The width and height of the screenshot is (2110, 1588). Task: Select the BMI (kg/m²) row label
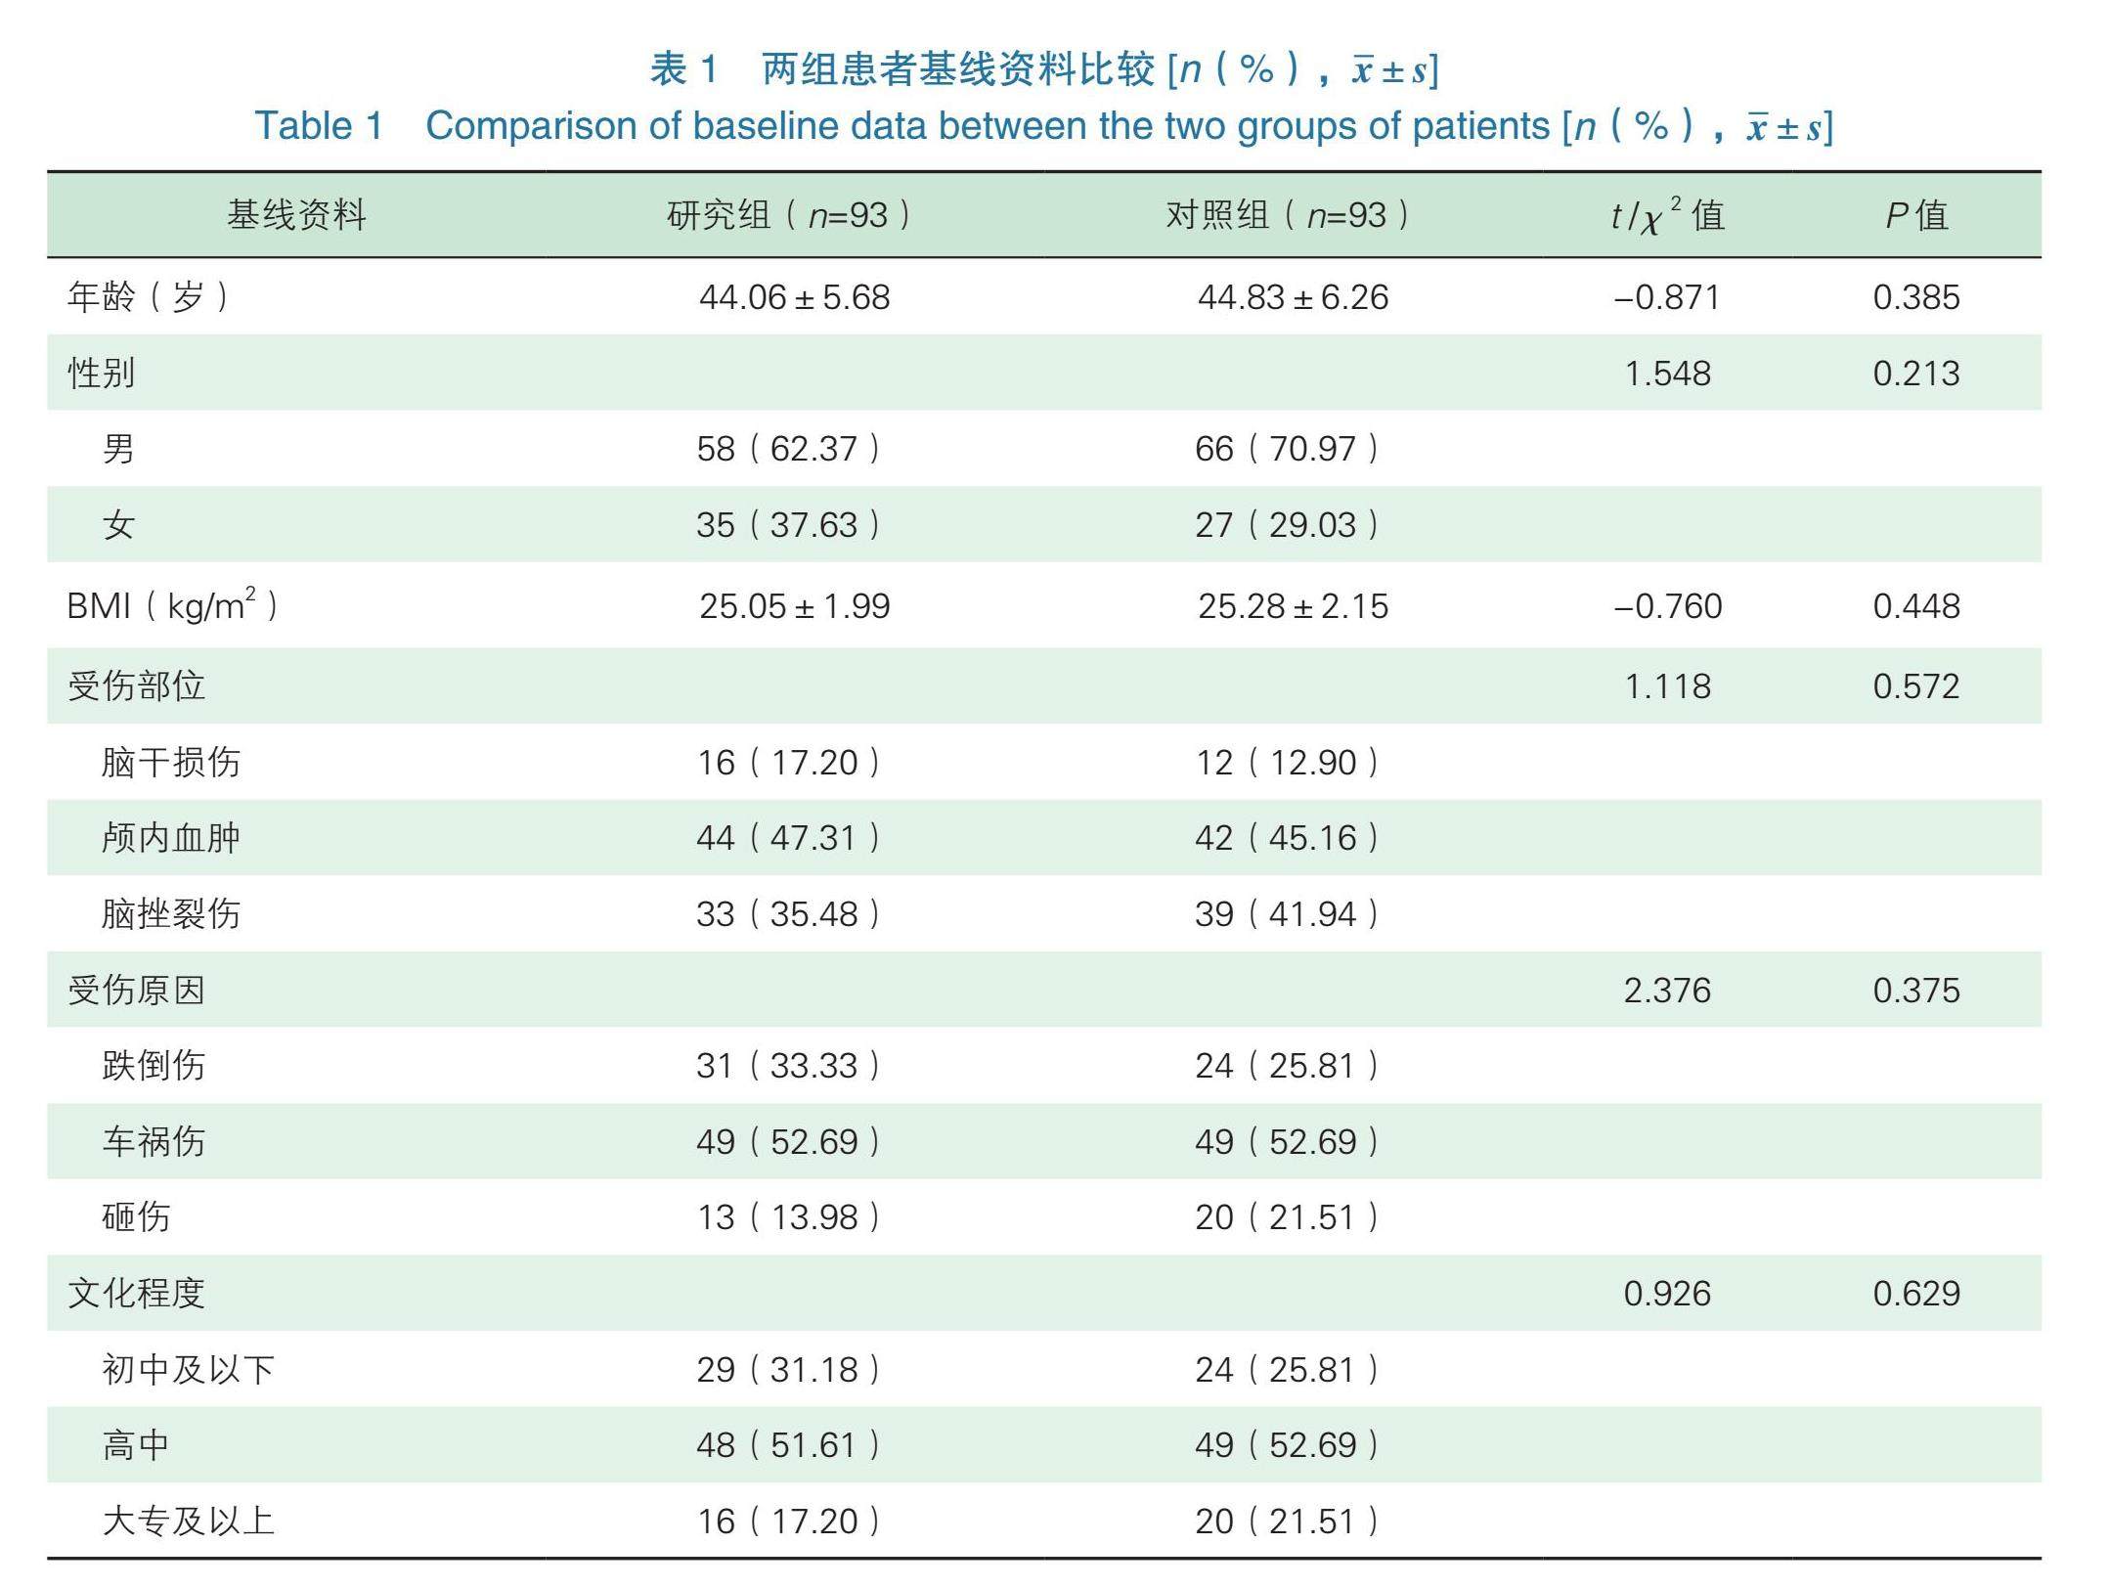click(172, 605)
